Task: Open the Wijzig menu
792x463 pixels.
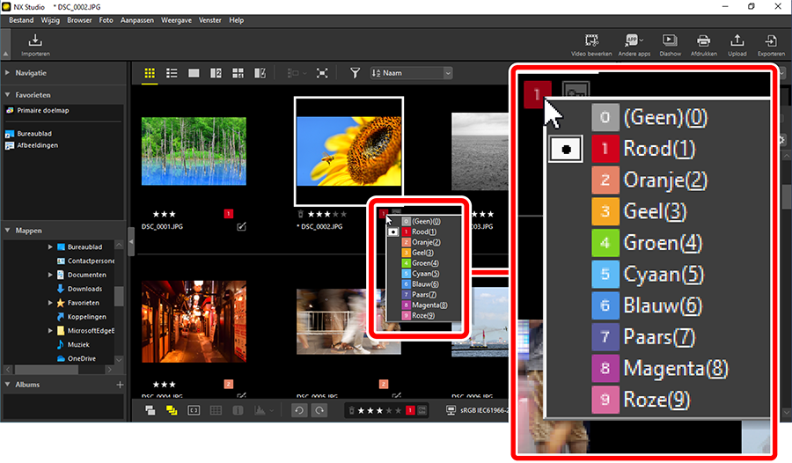Action: coord(50,20)
